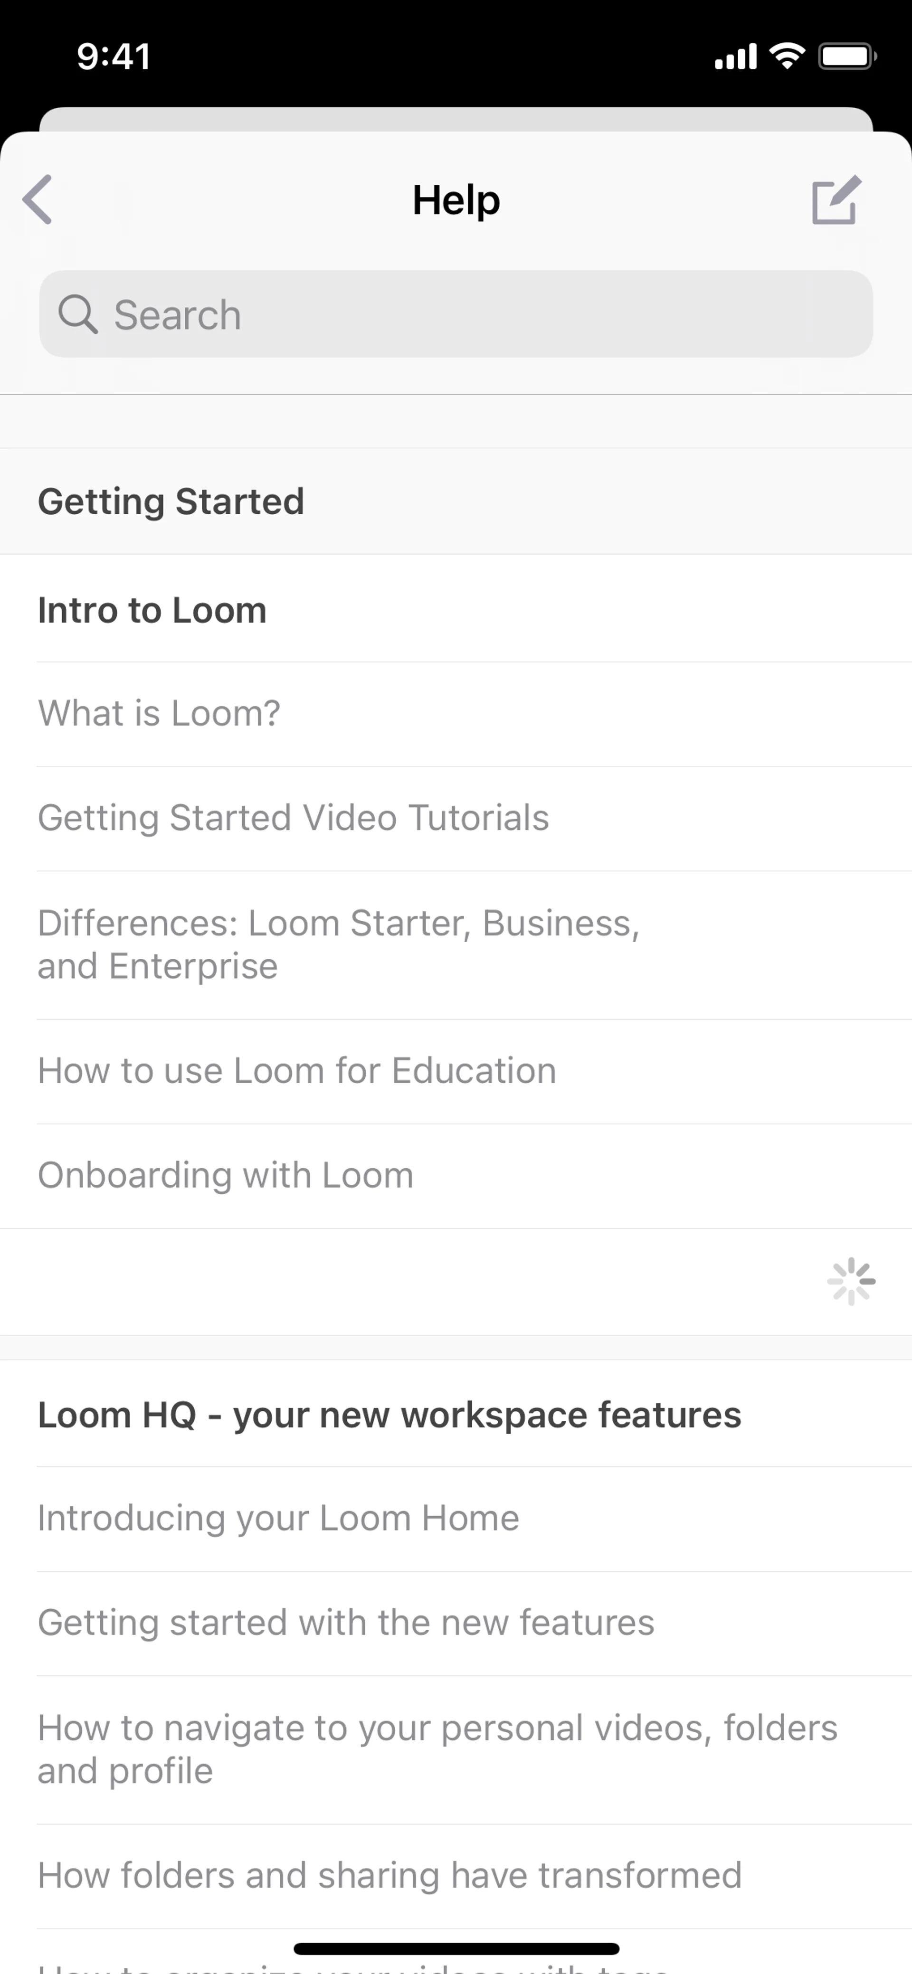Open the Intro to Loom collection
912x1974 pixels.
pos(152,611)
